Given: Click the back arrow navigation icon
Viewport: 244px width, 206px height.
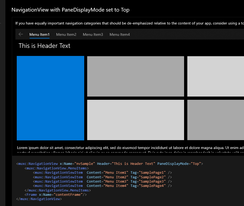Looking at the screenshot, I should click(21, 34).
